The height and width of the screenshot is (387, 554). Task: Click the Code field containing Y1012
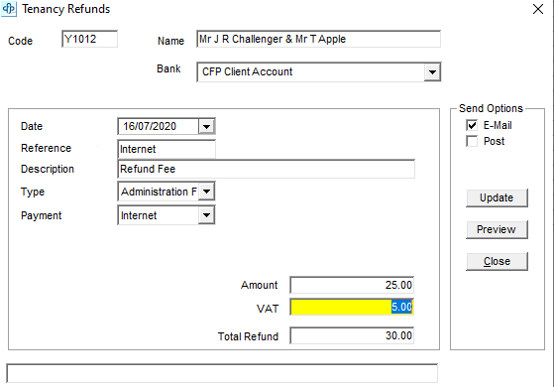[90, 39]
